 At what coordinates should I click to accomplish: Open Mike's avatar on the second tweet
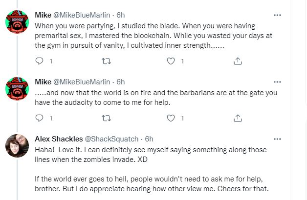pyautogui.click(x=17, y=88)
